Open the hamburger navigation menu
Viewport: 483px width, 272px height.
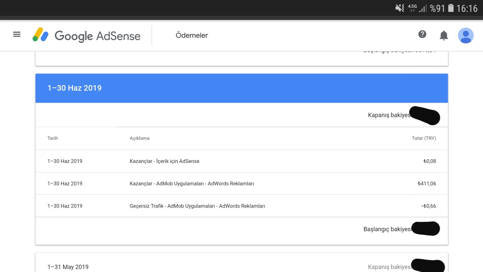17,34
